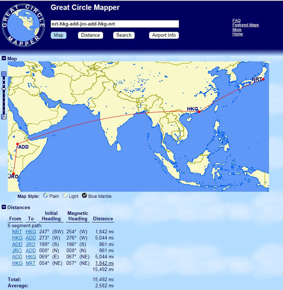Open ADD link in ADD-HKG 069° row

pyautogui.click(x=17, y=257)
